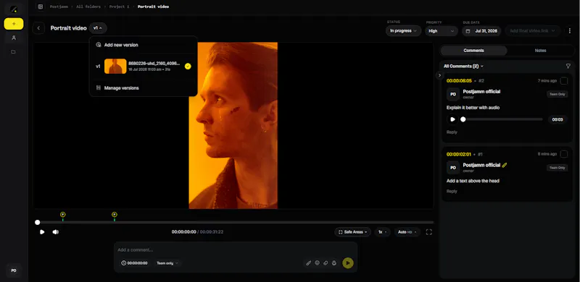Click the PO avatar on comment #2

(x=452, y=94)
